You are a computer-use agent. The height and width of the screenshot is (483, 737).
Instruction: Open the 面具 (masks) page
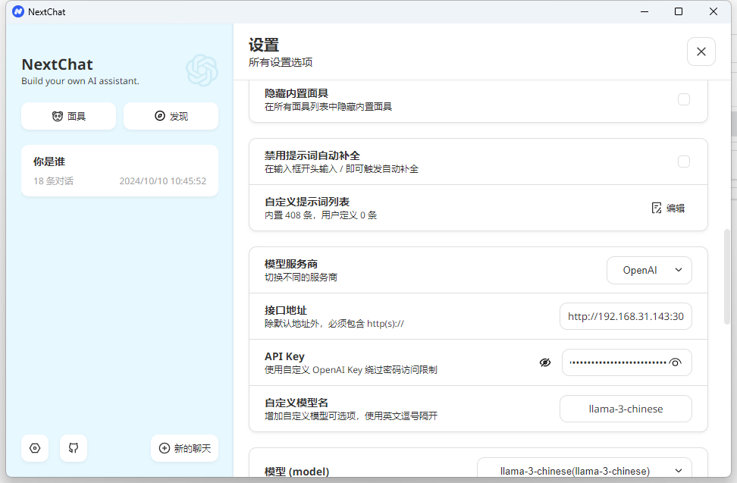pos(69,116)
